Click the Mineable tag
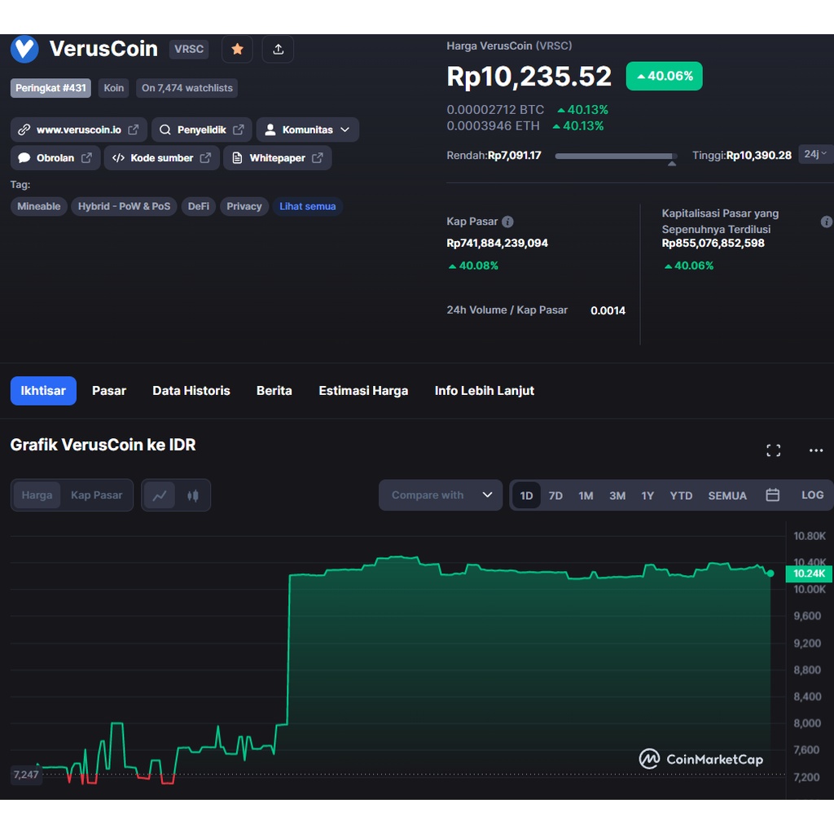 (x=39, y=206)
